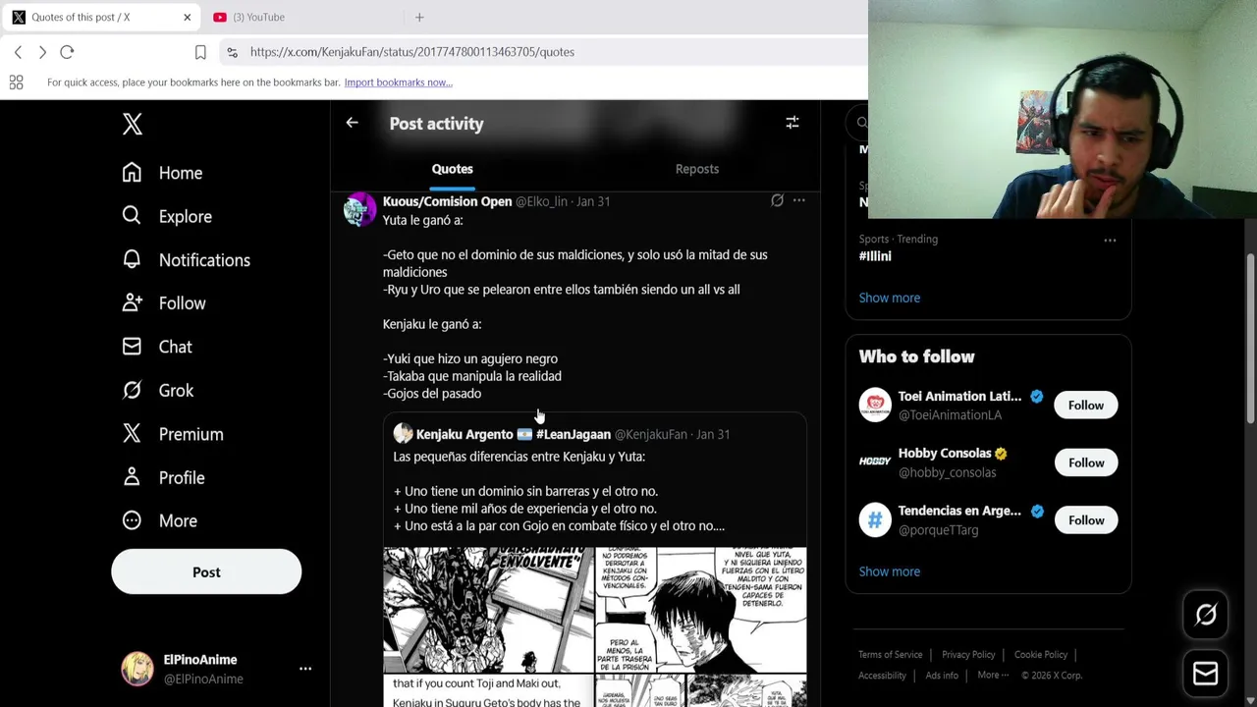Open the Follow sidebar item
1257x707 pixels.
[163, 303]
